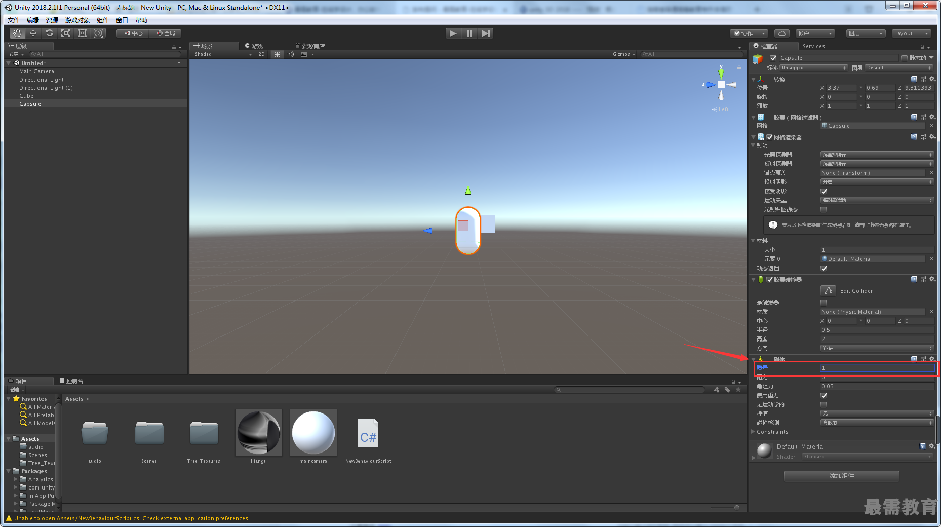The width and height of the screenshot is (941, 527).
Task: Open the Gizmos dropdown
Action: point(623,54)
